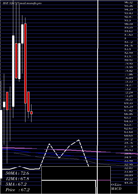This screenshot has height=194, width=138.
Task: Click the 64.53 price axis label
Action: (x=128, y=121)
